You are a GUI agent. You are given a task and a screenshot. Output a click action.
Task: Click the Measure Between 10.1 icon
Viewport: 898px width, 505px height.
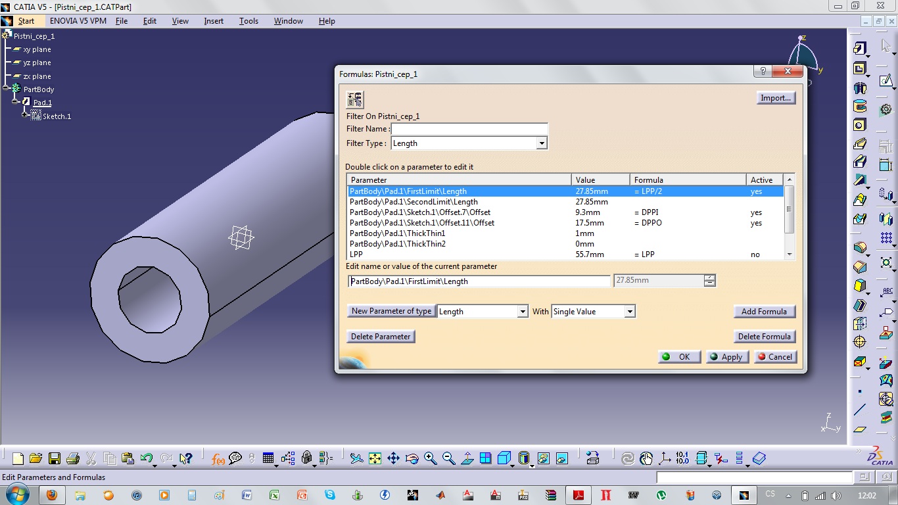[x=682, y=458]
